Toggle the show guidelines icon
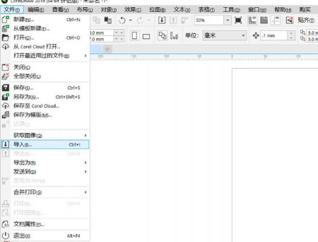The image size is (318, 242). (x=276, y=20)
